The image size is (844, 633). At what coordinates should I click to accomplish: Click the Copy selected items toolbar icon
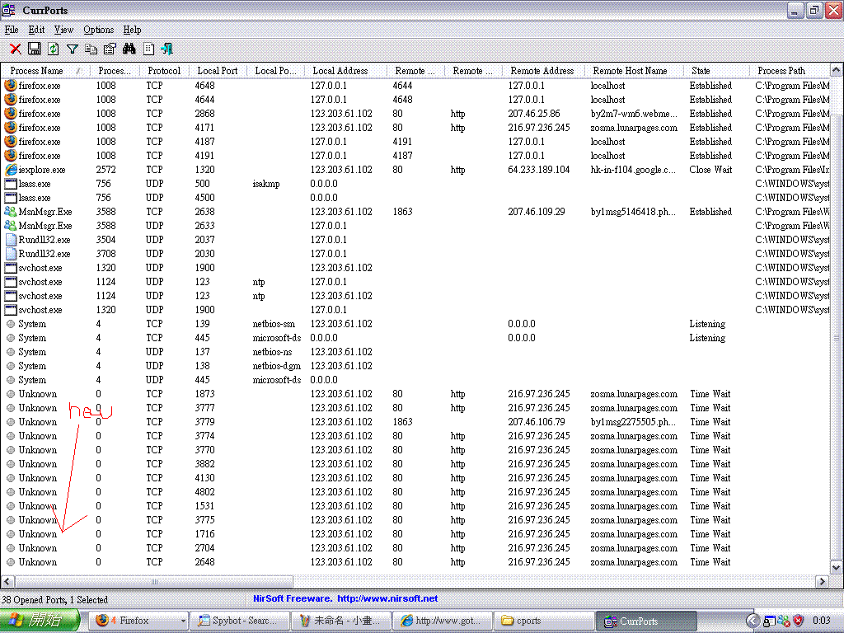coord(91,49)
